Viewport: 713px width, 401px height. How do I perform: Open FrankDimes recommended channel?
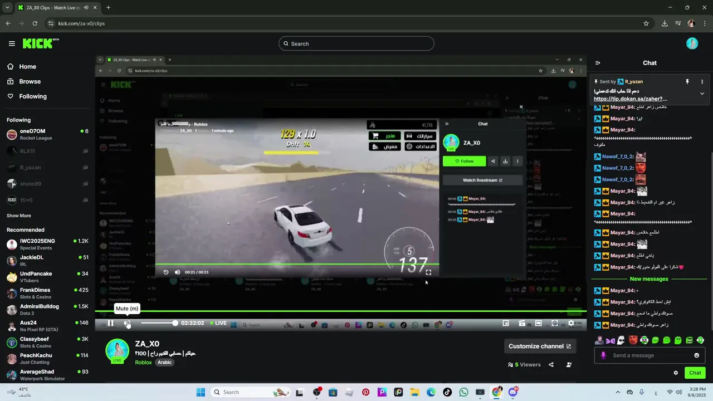click(x=47, y=293)
